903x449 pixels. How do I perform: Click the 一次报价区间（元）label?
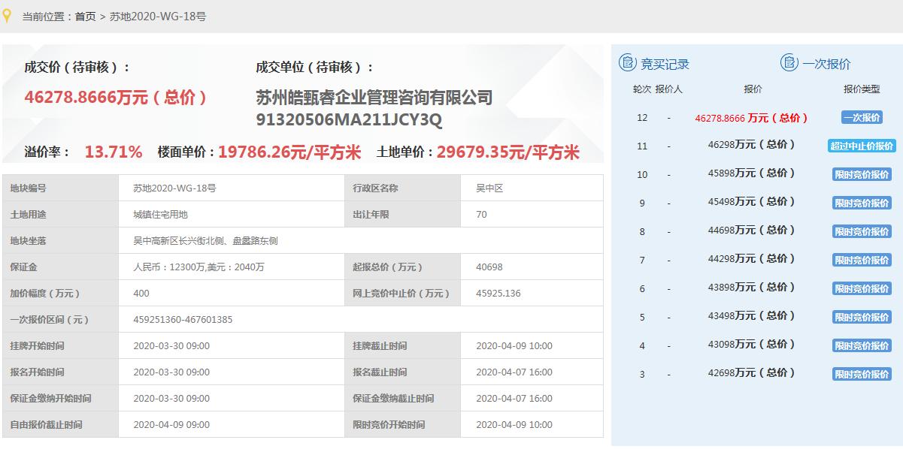[x=50, y=320]
